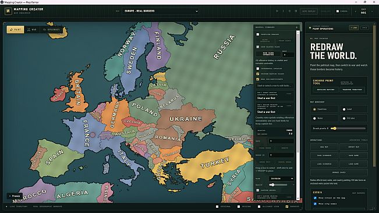The image size is (379, 213).
Task: Select the Water radio option
Action: [x=314, y=118]
